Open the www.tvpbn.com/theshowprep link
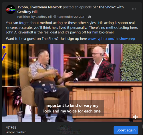The image size is (143, 135). coord(111,39)
